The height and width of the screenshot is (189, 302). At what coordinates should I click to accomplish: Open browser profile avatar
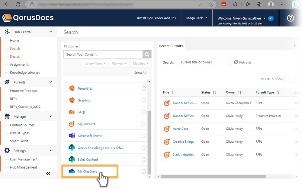[x=271, y=4]
